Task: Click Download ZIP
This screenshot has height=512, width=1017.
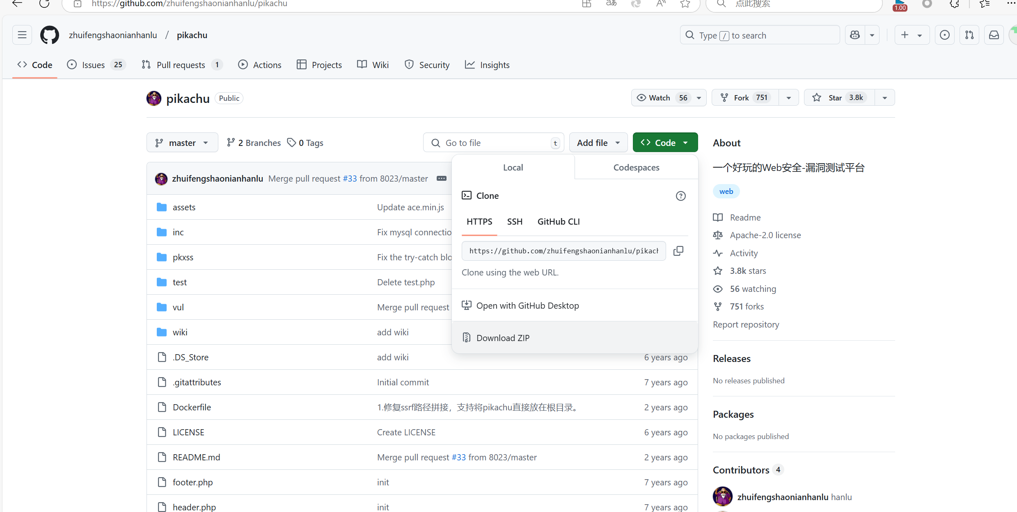Action: tap(503, 338)
